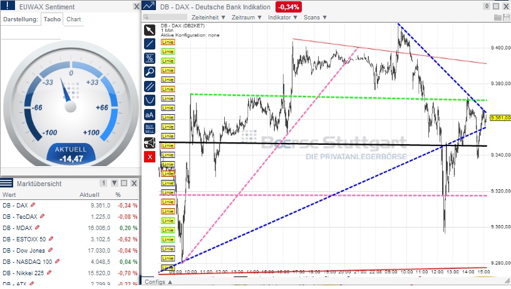The width and height of the screenshot is (511, 289).
Task: Open the BUY SELL marker tool
Action: (x=150, y=129)
